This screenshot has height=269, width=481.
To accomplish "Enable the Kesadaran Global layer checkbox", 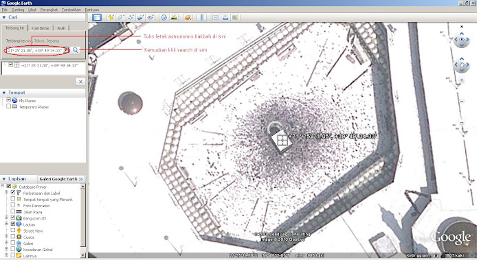I will pos(13,249).
